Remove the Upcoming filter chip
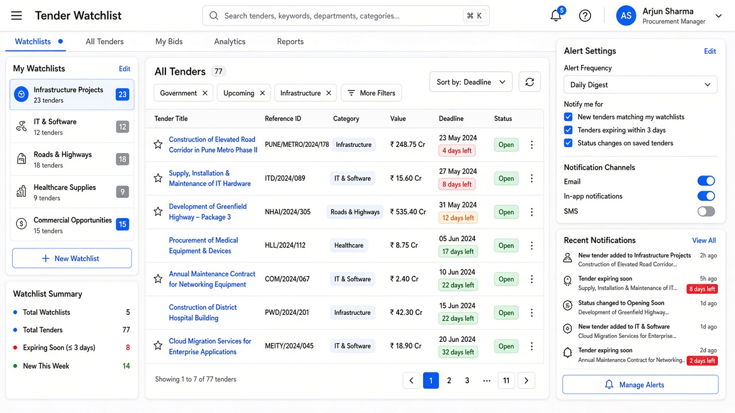This screenshot has width=735, height=413. (262, 93)
